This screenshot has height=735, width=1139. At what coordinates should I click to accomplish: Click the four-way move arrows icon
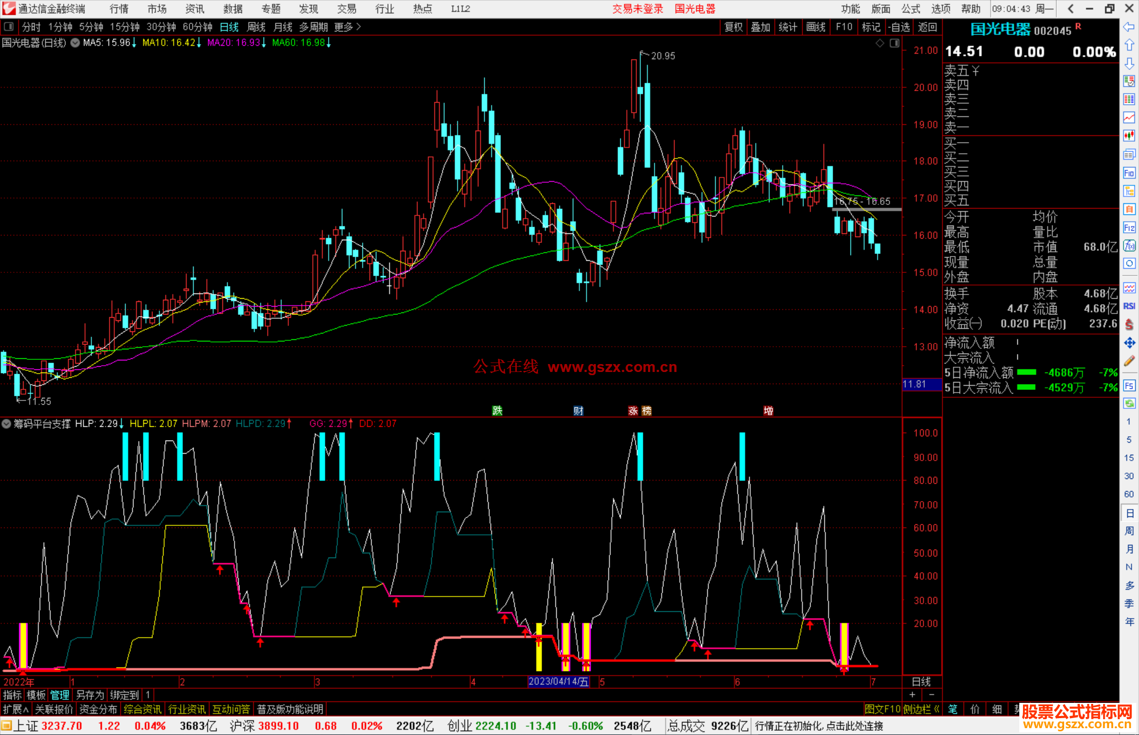tap(1129, 343)
